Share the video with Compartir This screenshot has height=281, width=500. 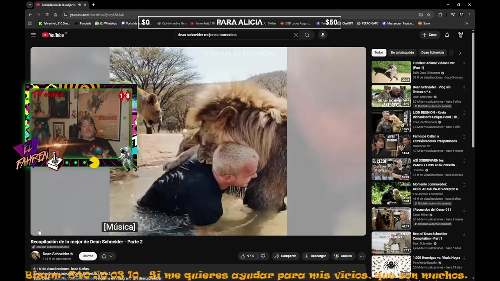pyautogui.click(x=285, y=256)
